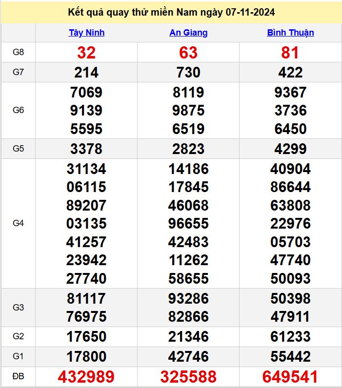
Task: Click the G7 number 422
Action: (x=290, y=73)
